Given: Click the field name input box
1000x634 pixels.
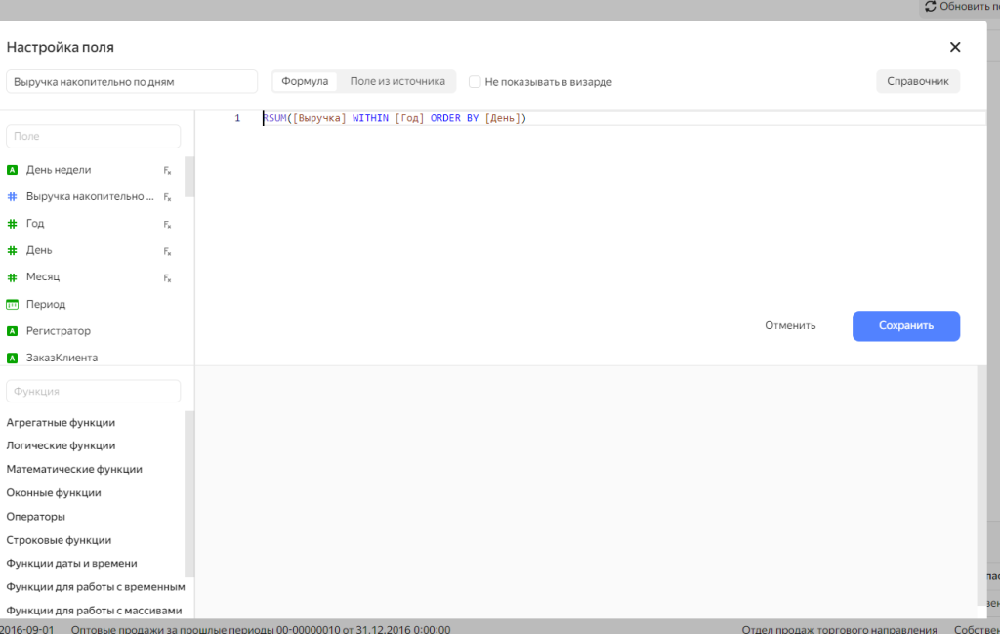Looking at the screenshot, I should point(131,82).
